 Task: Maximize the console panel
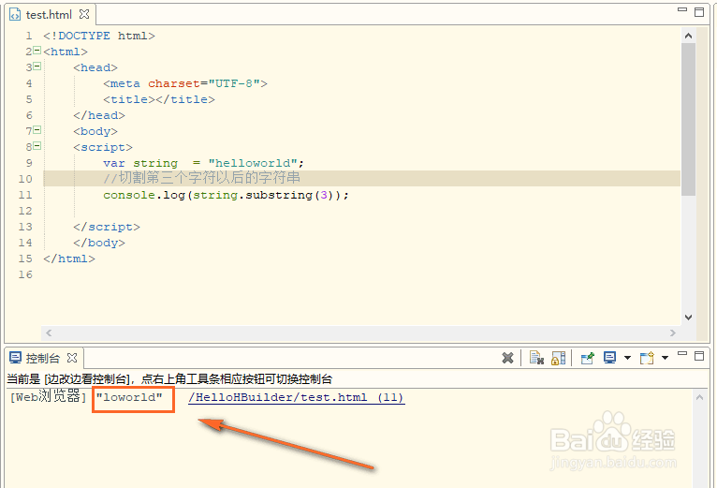pos(698,356)
